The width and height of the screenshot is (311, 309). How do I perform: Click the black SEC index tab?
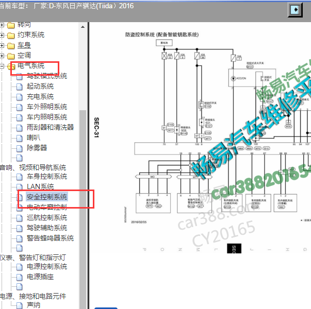pyautogui.click(x=234, y=248)
